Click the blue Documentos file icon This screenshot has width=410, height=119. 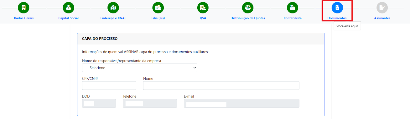pyautogui.click(x=337, y=8)
